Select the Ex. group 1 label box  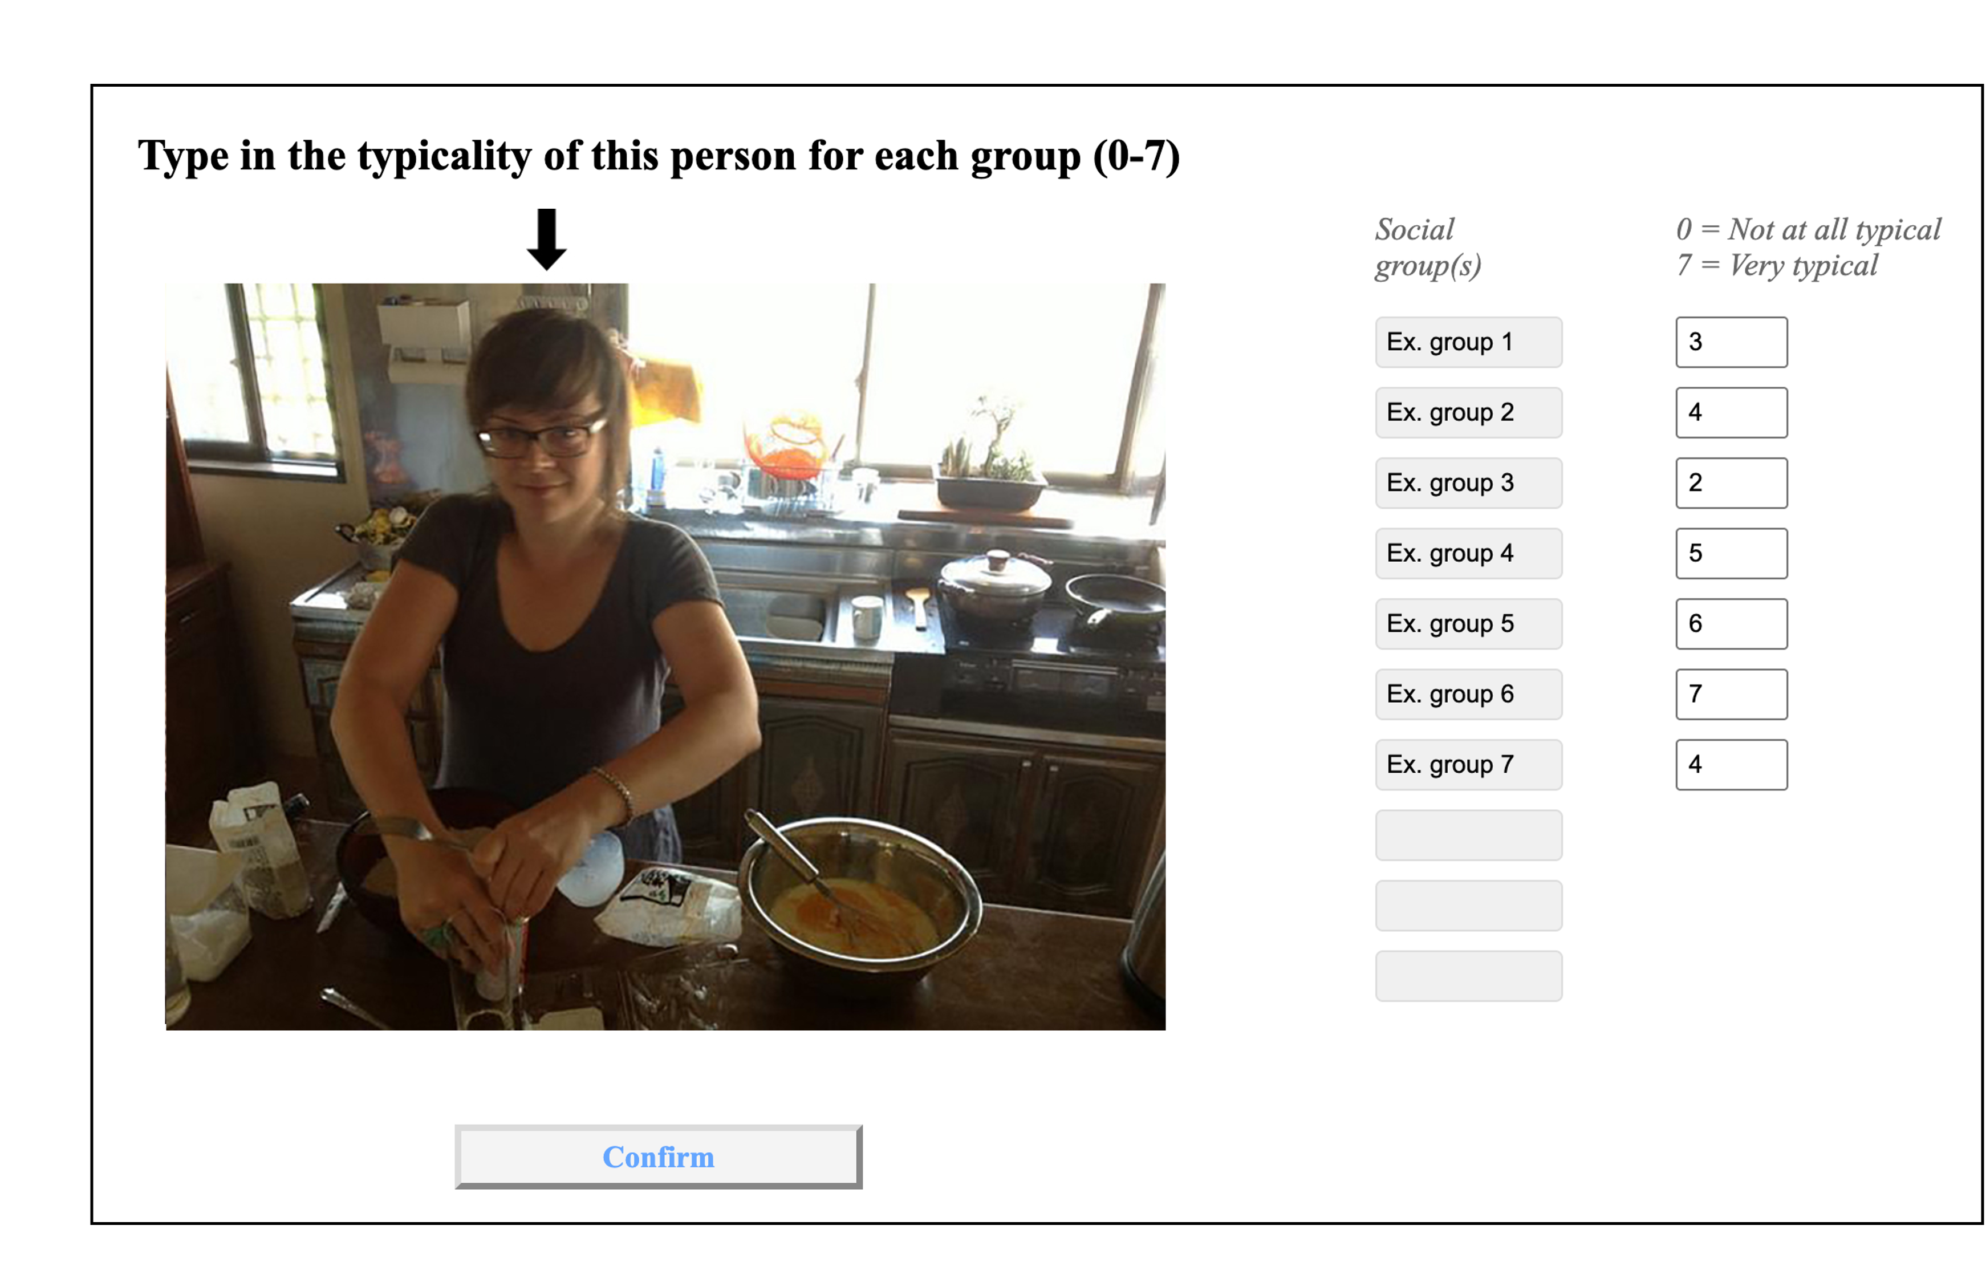1468,342
